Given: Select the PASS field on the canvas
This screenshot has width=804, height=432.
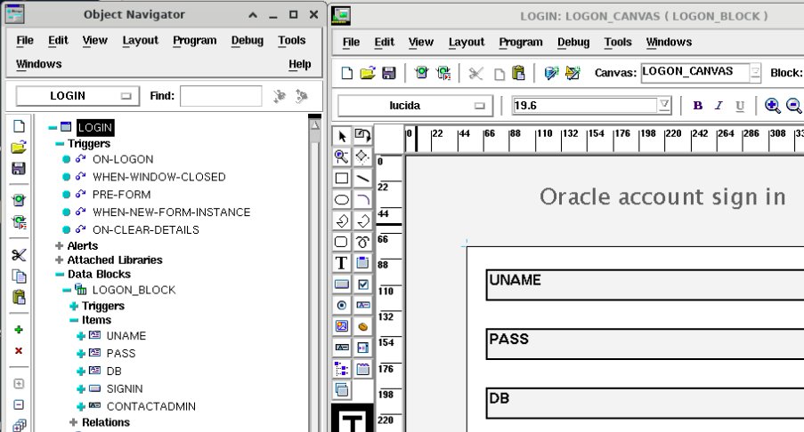Looking at the screenshot, I should pos(645,344).
